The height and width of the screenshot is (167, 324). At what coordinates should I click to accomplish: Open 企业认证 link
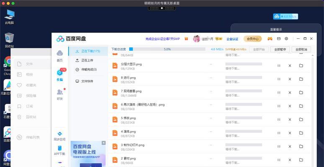click(232, 39)
